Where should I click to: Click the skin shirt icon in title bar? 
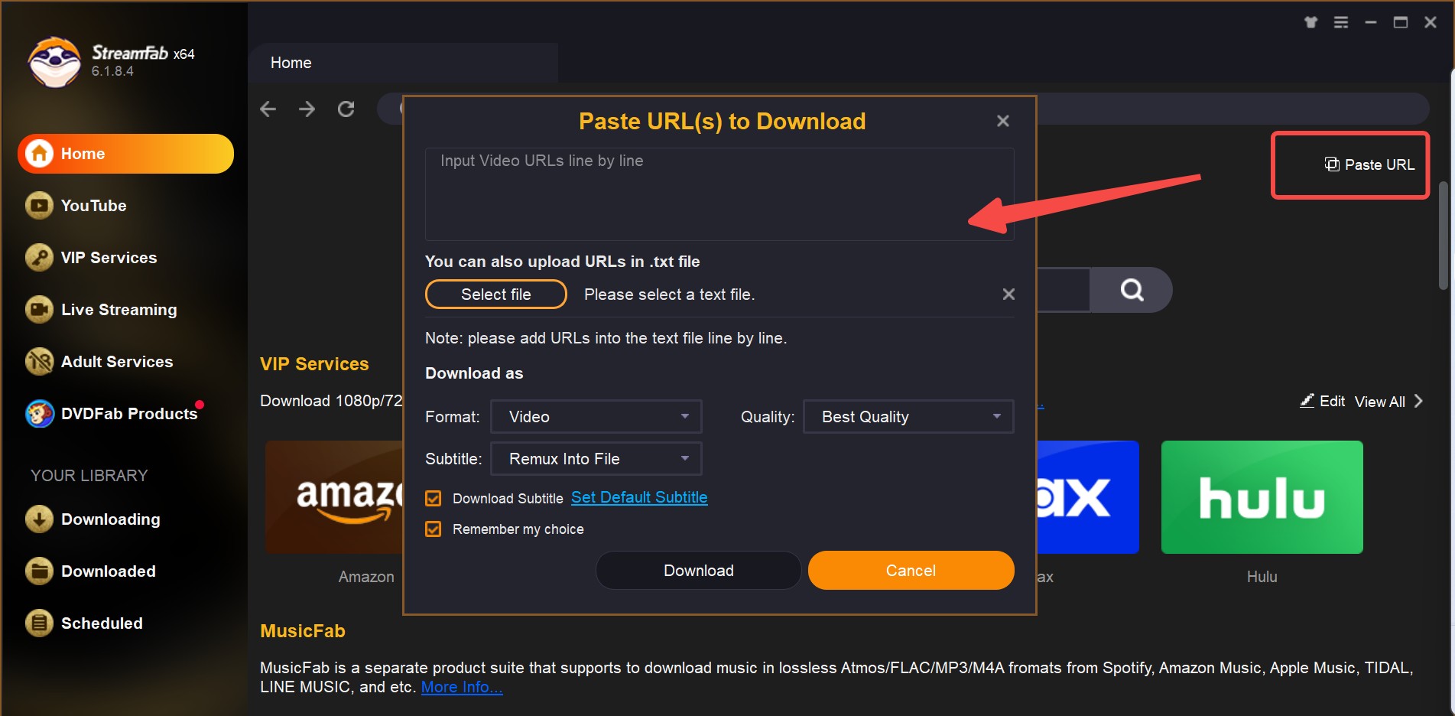click(1310, 22)
